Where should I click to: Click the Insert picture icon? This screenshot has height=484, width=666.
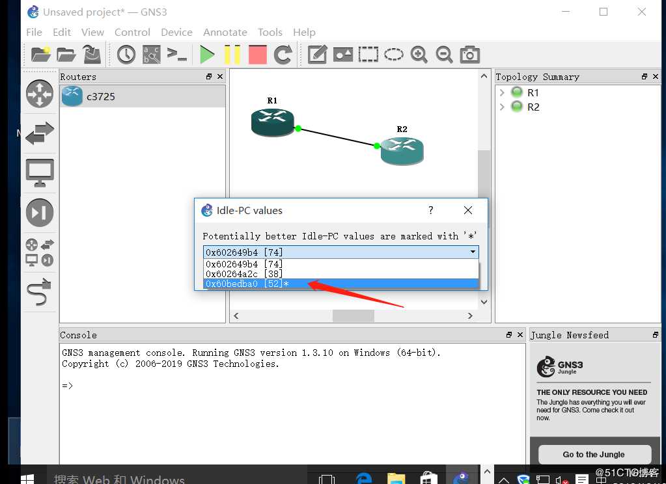tap(343, 55)
